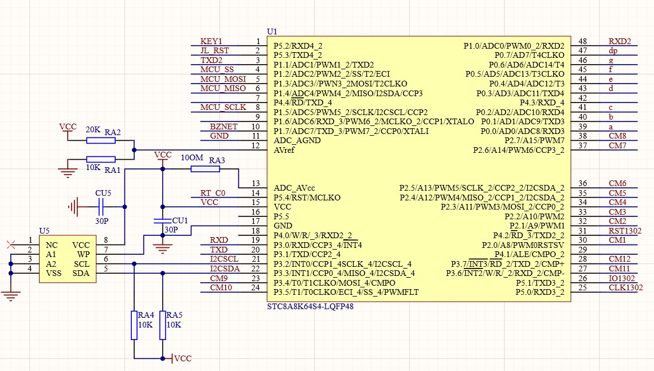
Task: Click the JL_RST net label
Action: coord(215,50)
